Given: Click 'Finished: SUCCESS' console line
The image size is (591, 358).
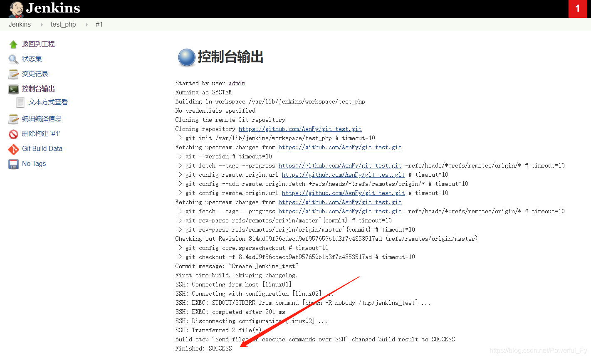Looking at the screenshot, I should [x=204, y=348].
